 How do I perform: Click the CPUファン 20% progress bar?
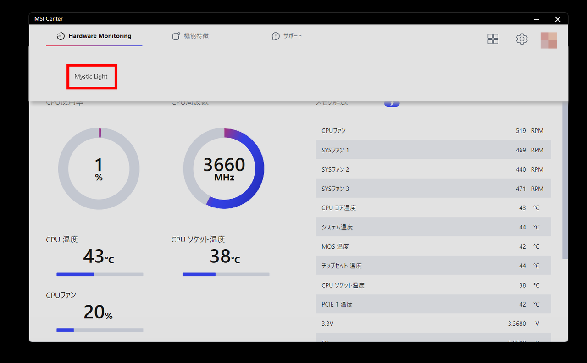pyautogui.click(x=100, y=330)
